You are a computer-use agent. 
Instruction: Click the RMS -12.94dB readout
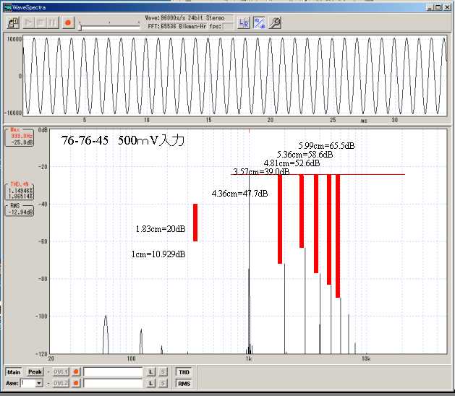(x=20, y=210)
